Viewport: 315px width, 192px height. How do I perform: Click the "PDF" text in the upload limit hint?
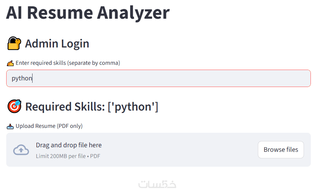95,156
